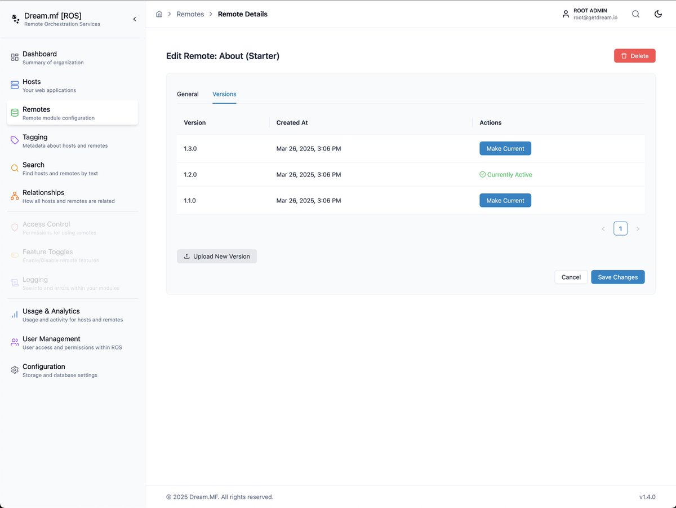The image size is (676, 508).
Task: Make version 1.1.0 current
Action: coord(505,201)
